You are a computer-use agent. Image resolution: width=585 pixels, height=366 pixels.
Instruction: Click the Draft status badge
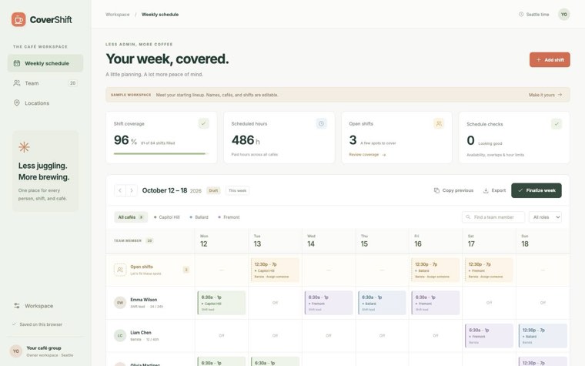pos(213,190)
